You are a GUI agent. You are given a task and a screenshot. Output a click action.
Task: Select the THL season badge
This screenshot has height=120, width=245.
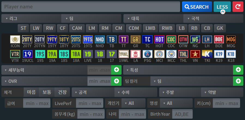pyautogui.click(x=183, y=54)
